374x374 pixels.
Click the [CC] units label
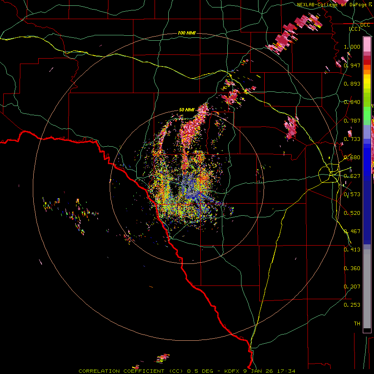355,29
